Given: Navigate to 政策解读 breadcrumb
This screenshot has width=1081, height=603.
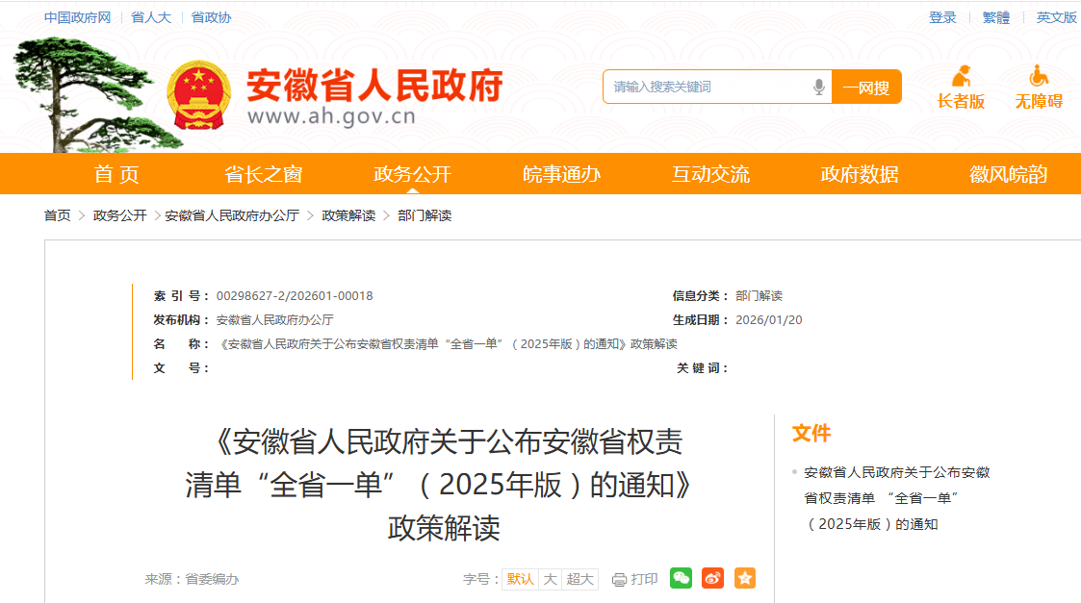Looking at the screenshot, I should coord(348,215).
